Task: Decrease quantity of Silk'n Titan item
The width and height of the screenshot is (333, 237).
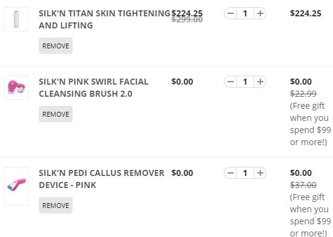Action: pyautogui.click(x=231, y=13)
